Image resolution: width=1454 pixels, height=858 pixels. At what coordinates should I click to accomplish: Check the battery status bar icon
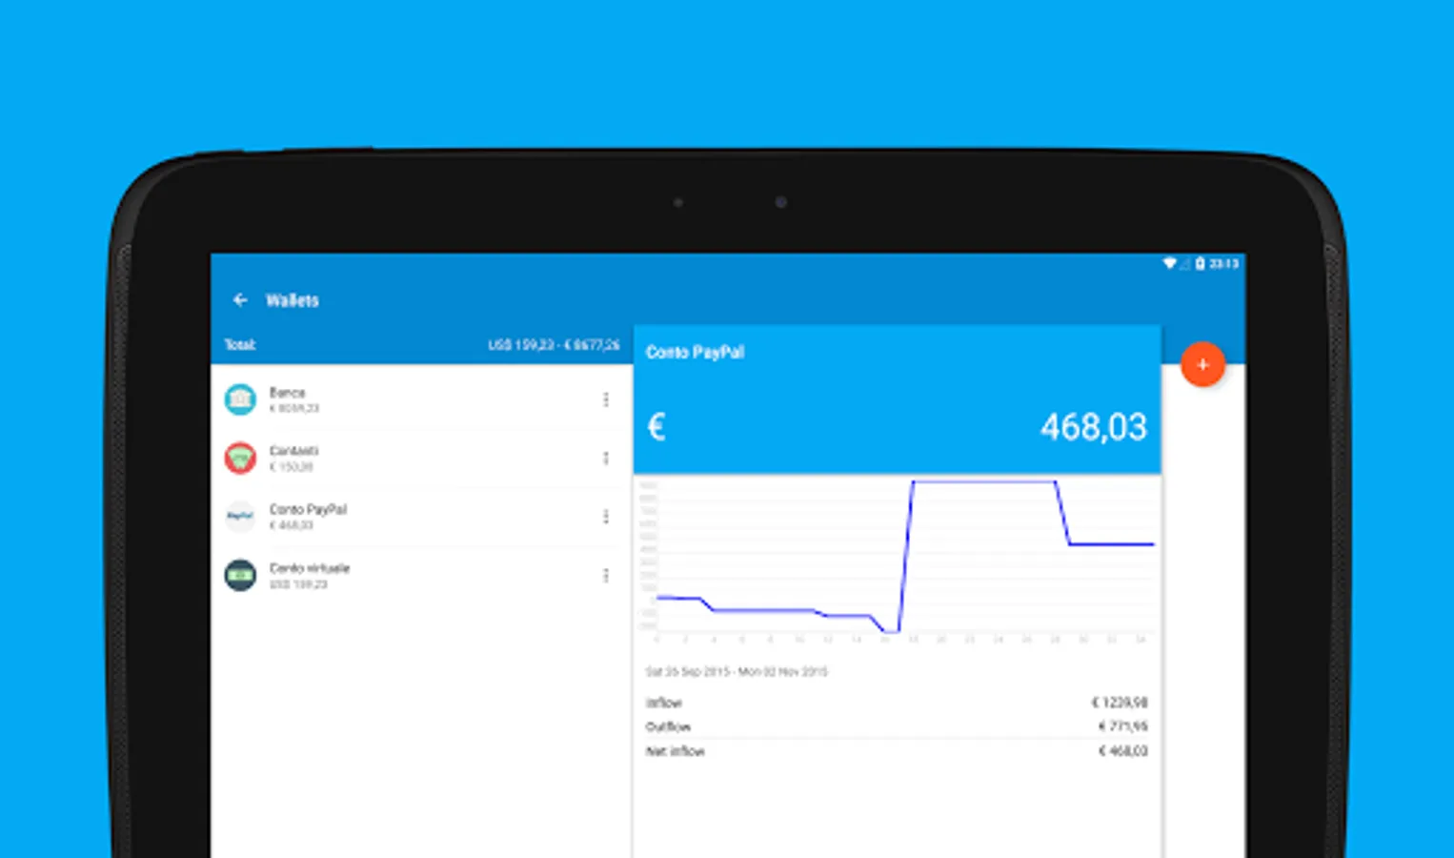pos(1201,264)
